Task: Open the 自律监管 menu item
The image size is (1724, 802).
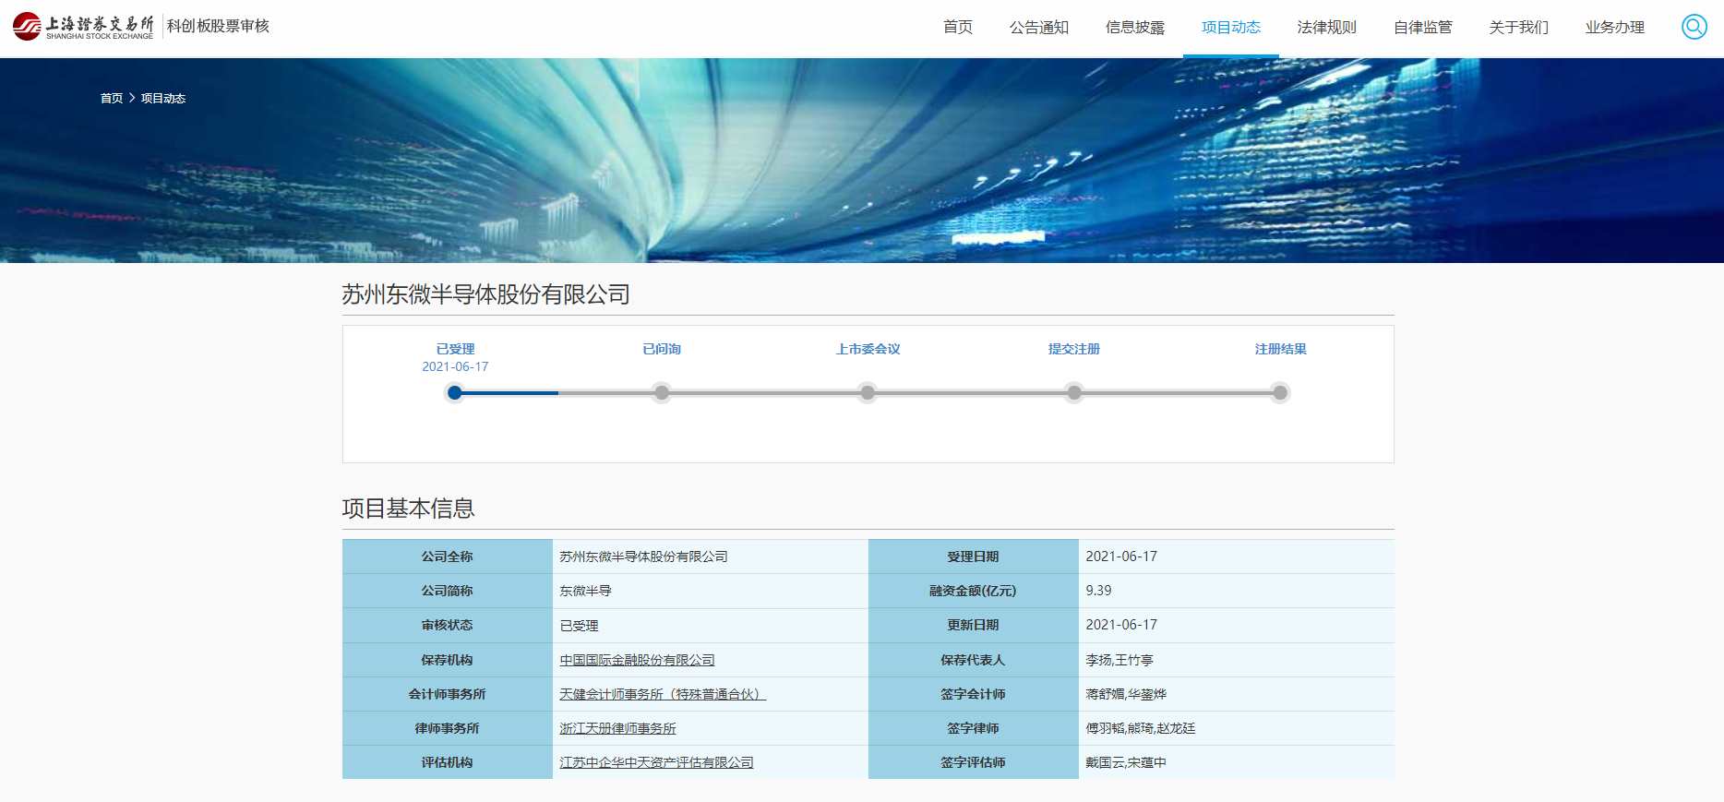Action: click(x=1423, y=28)
